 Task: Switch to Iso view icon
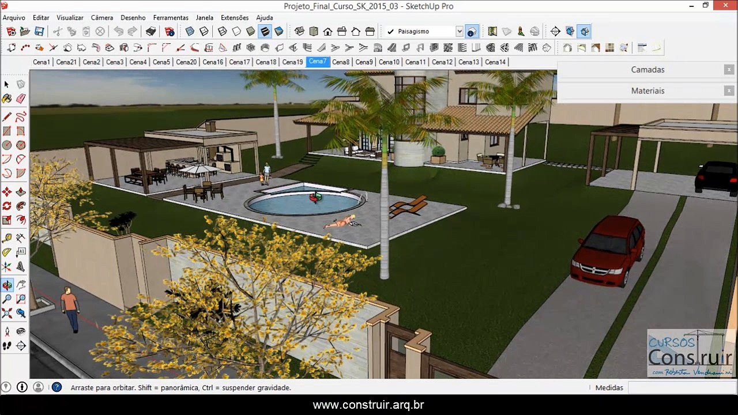[x=299, y=31]
